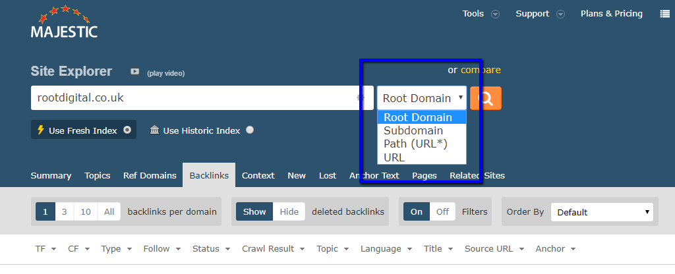The image size is (675, 274).
Task: Select the Backlinks tab
Action: (x=209, y=175)
